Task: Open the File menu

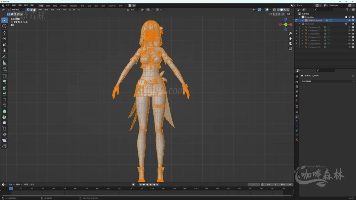Action: 8,6
